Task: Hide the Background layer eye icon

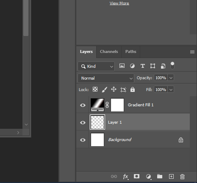Action: (x=83, y=140)
